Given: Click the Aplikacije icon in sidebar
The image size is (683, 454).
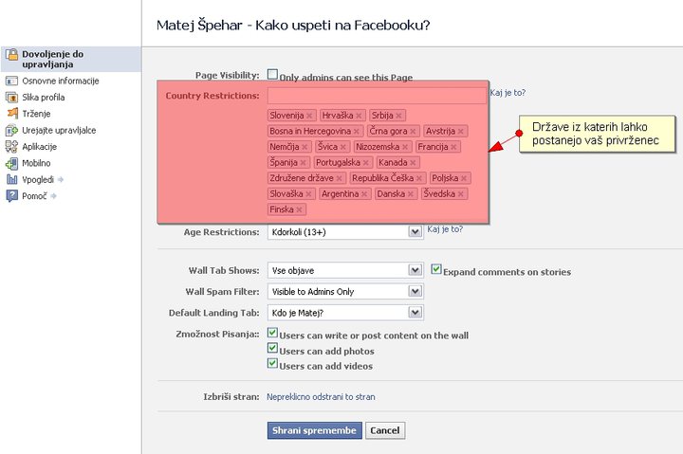Looking at the screenshot, I should tap(11, 147).
